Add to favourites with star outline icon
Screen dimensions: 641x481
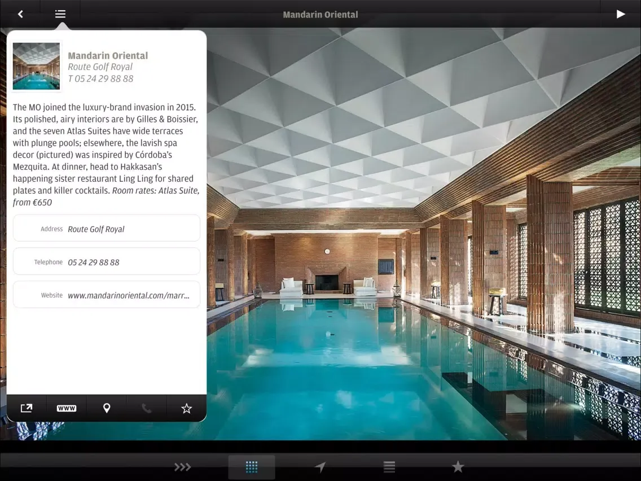click(186, 408)
